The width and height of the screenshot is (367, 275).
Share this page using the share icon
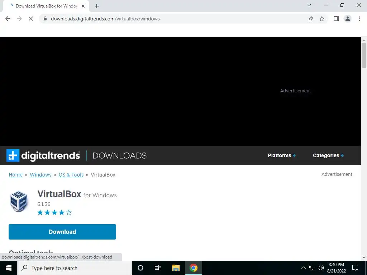pyautogui.click(x=310, y=19)
